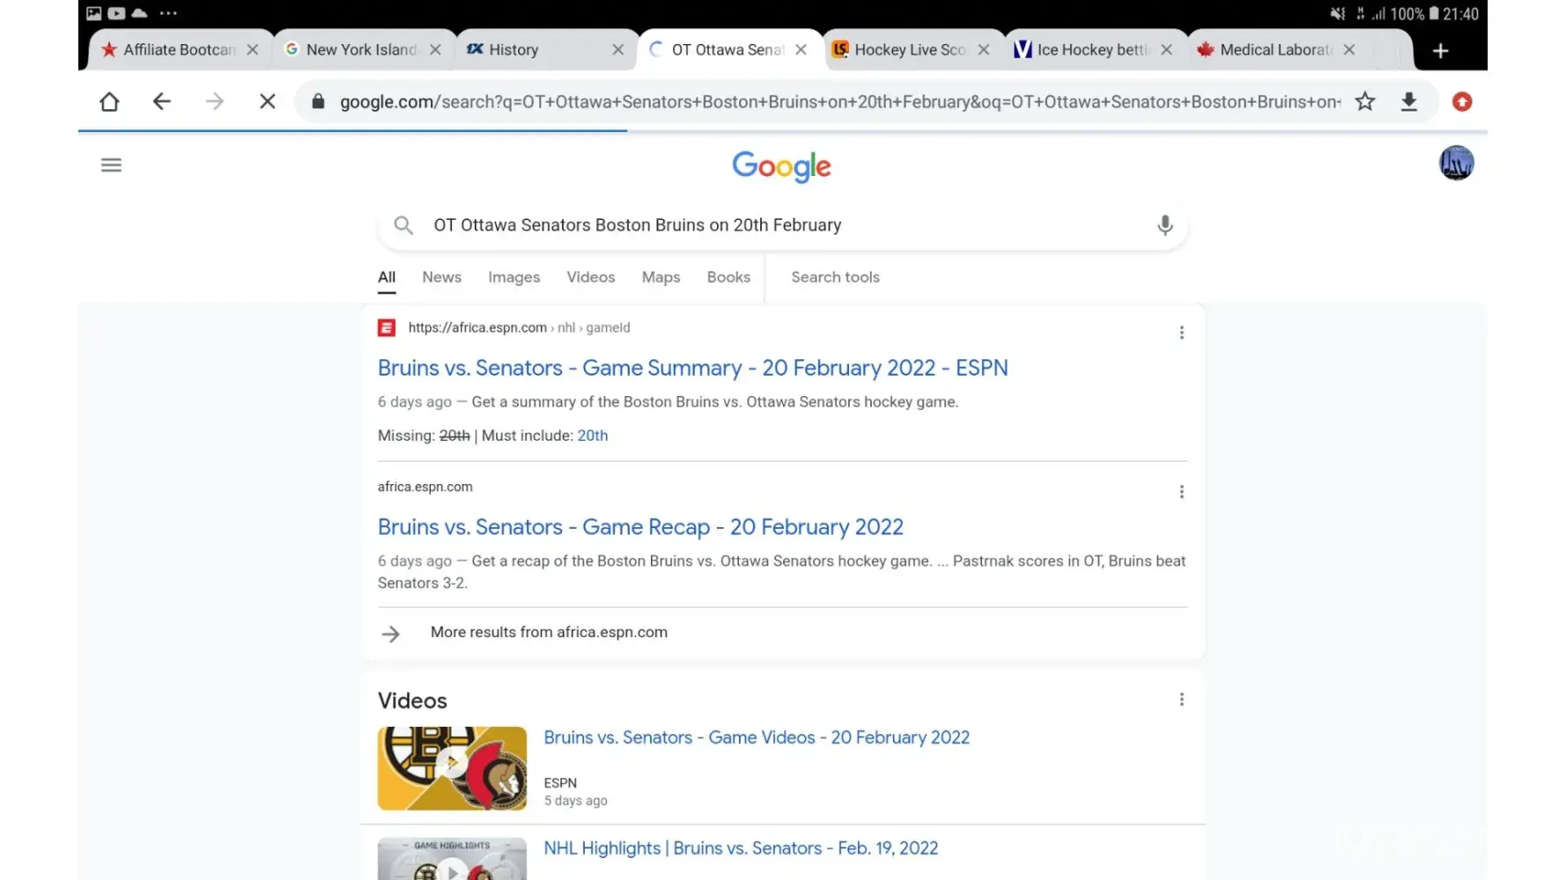Navigate back to previous page
The height and width of the screenshot is (880, 1566).
click(161, 102)
